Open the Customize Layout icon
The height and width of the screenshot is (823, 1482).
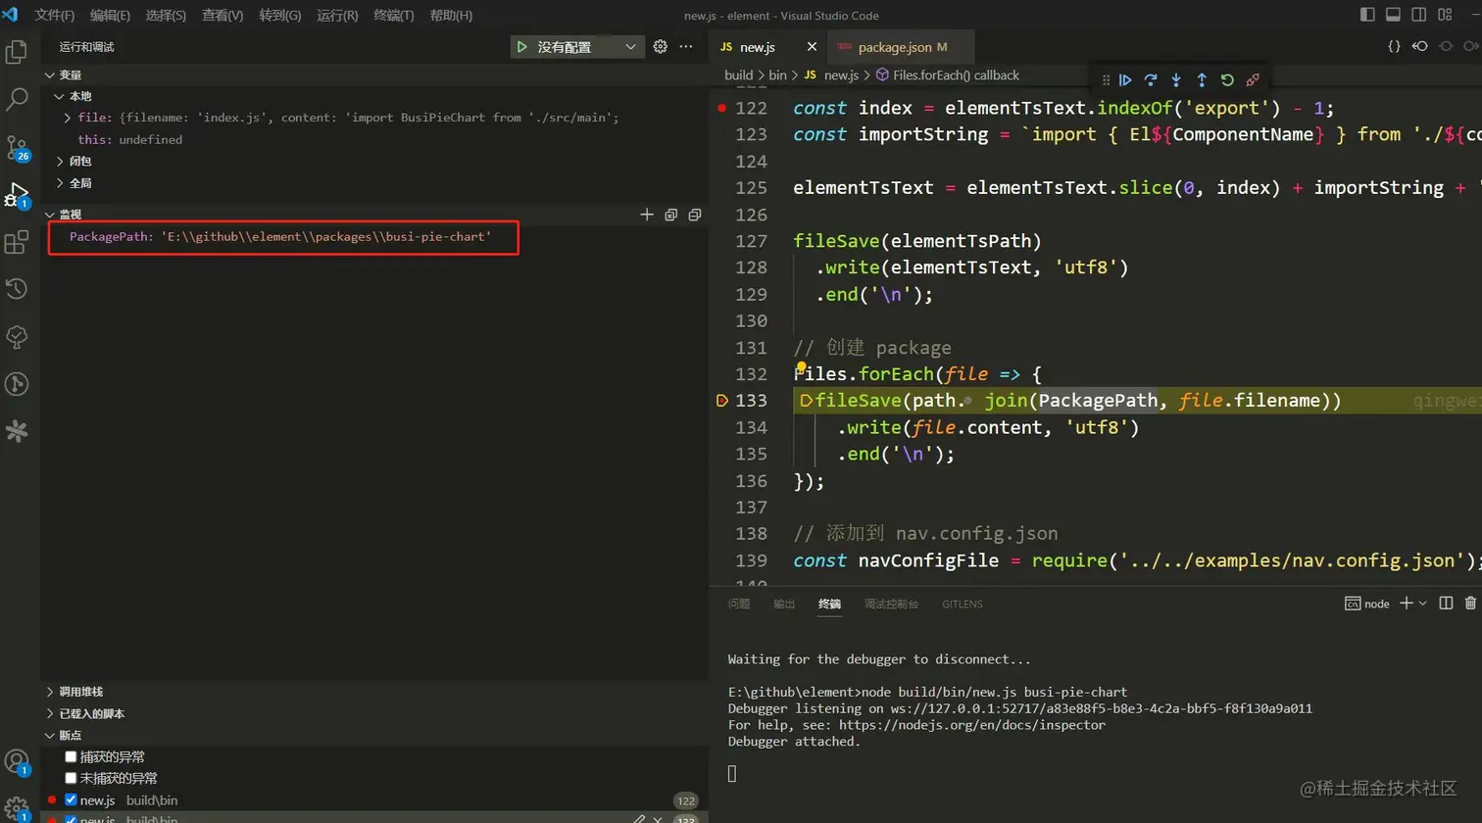coord(1445,15)
